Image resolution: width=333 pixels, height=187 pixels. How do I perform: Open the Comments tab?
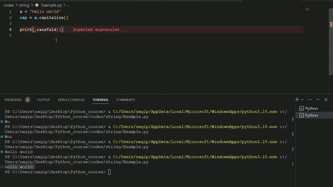click(125, 100)
